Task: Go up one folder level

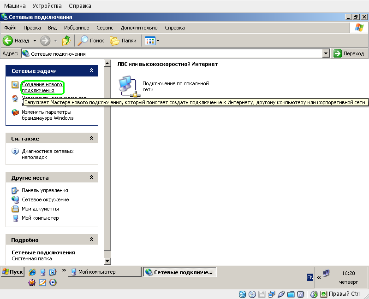Action: (66, 41)
